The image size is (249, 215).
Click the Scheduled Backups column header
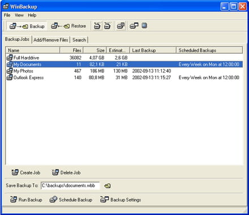[x=209, y=50]
